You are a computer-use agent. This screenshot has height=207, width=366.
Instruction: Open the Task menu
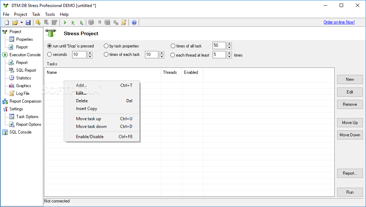pyautogui.click(x=36, y=14)
